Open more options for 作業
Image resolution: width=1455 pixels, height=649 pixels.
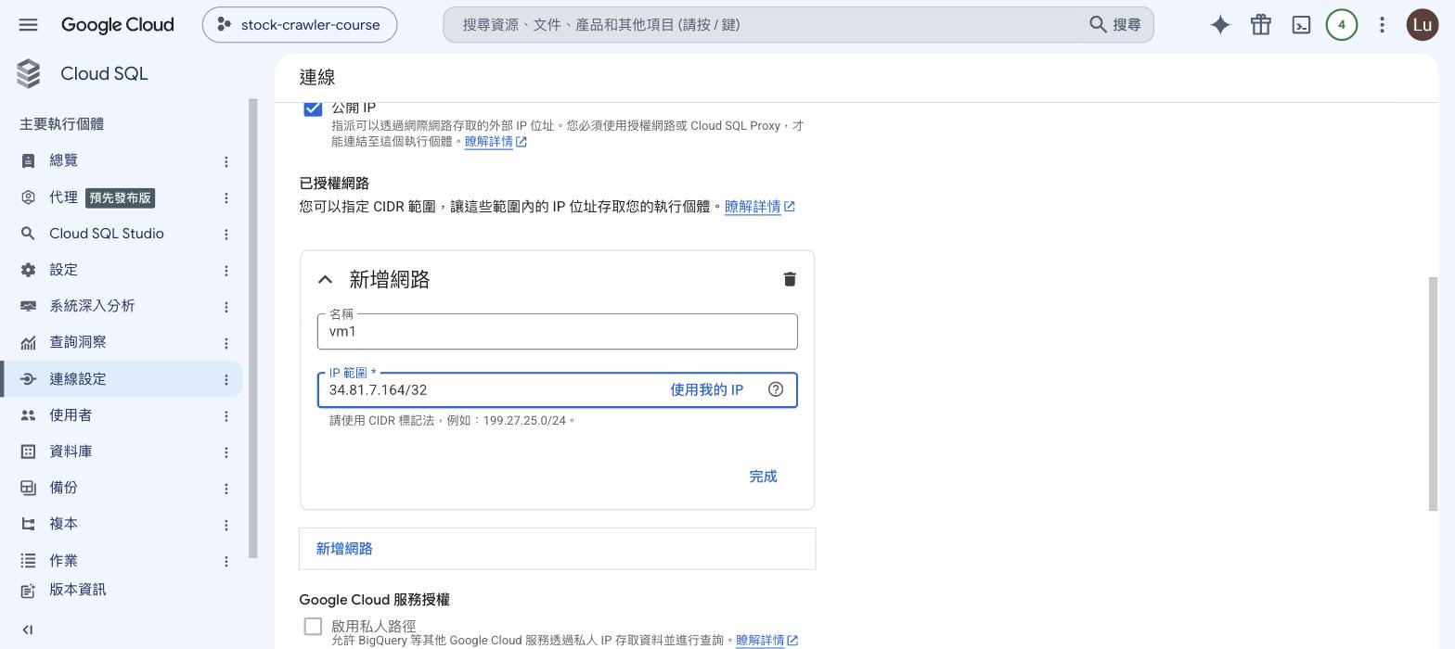coord(225,561)
